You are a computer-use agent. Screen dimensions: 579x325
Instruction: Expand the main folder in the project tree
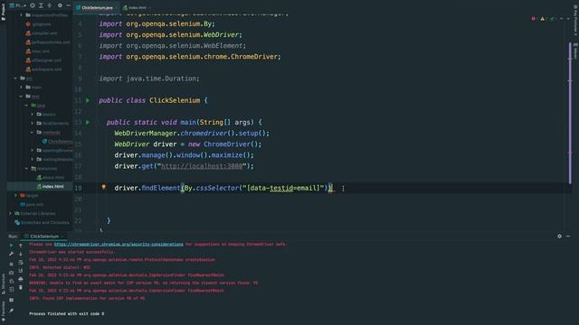pos(21,87)
